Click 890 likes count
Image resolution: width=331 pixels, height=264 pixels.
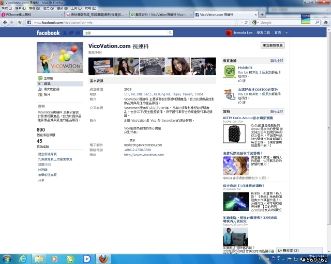click(x=41, y=130)
